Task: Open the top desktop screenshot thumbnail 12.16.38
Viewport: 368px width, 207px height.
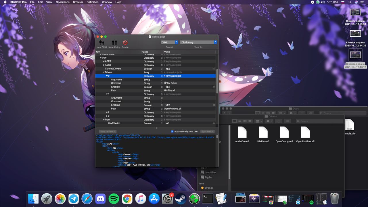Action: click(355, 12)
